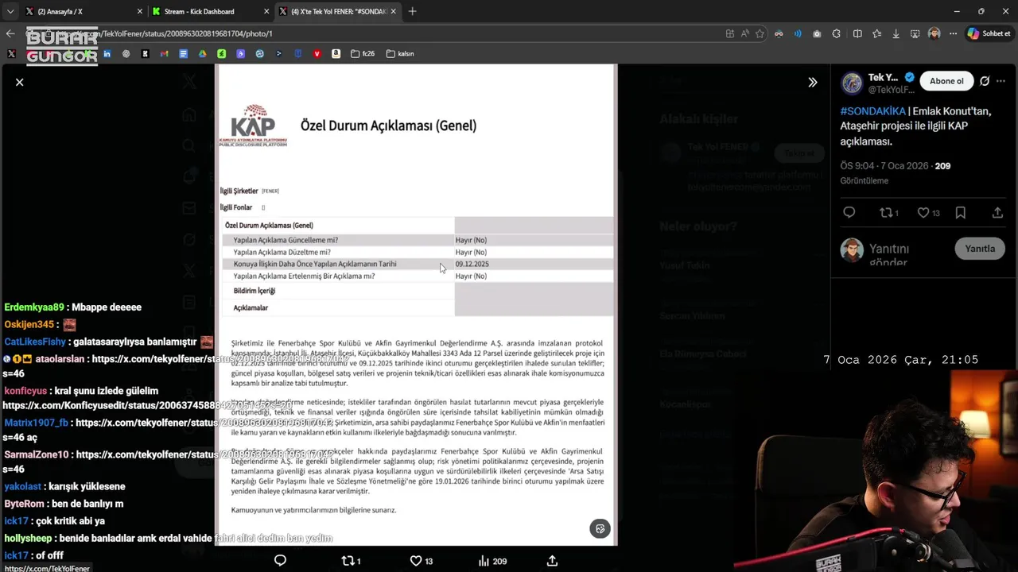Add this page to favorites with star icon

pyautogui.click(x=760, y=33)
